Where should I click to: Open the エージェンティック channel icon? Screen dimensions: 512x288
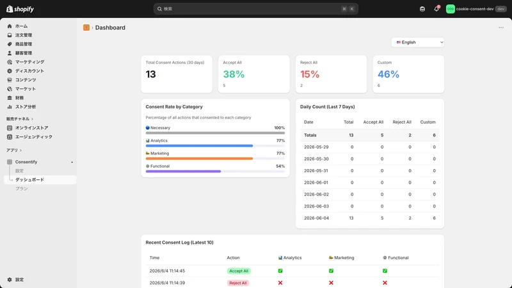pyautogui.click(x=10, y=137)
